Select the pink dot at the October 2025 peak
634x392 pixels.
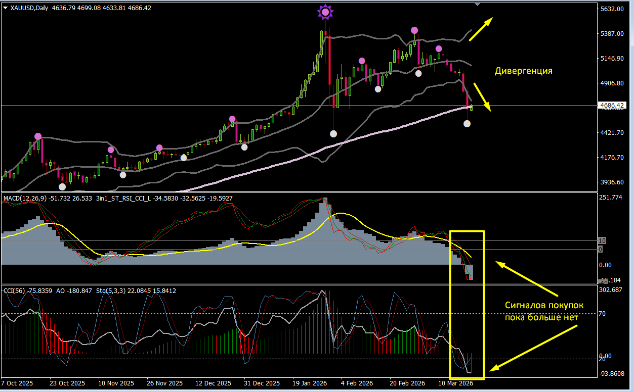[x=38, y=136]
